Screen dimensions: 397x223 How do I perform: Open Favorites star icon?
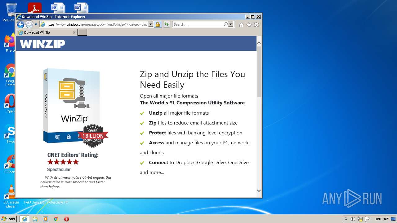(x=249, y=25)
